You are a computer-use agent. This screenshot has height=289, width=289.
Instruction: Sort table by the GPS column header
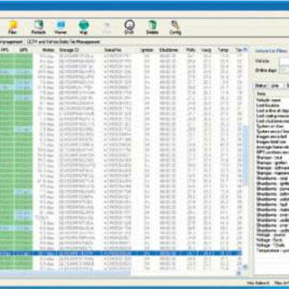pos(23,50)
